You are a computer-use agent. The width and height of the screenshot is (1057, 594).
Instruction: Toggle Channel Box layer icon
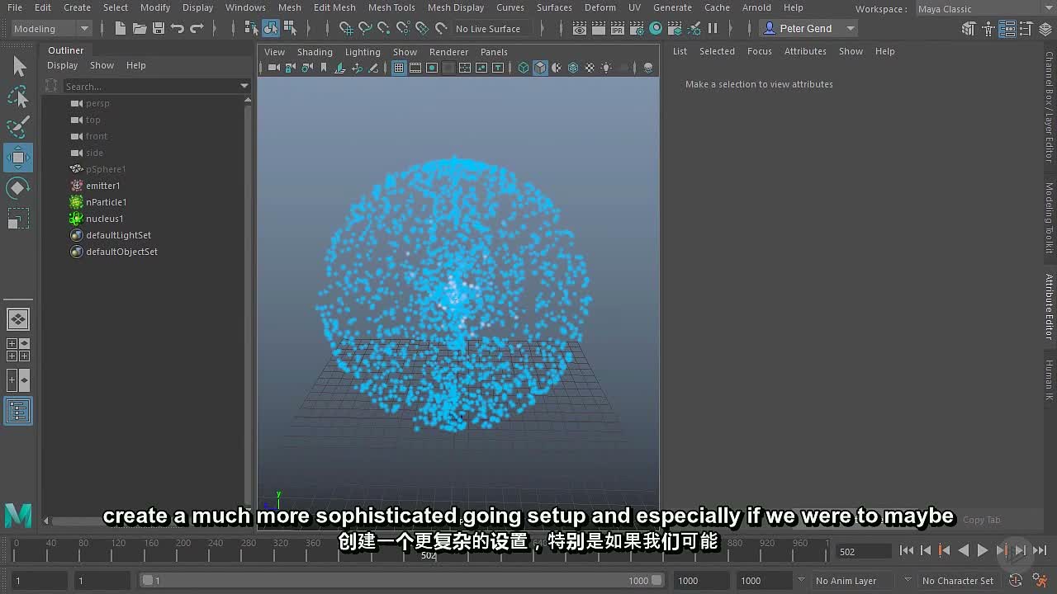pyautogui.click(x=1045, y=29)
